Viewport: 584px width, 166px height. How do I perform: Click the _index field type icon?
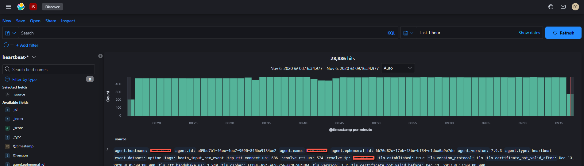point(7,119)
